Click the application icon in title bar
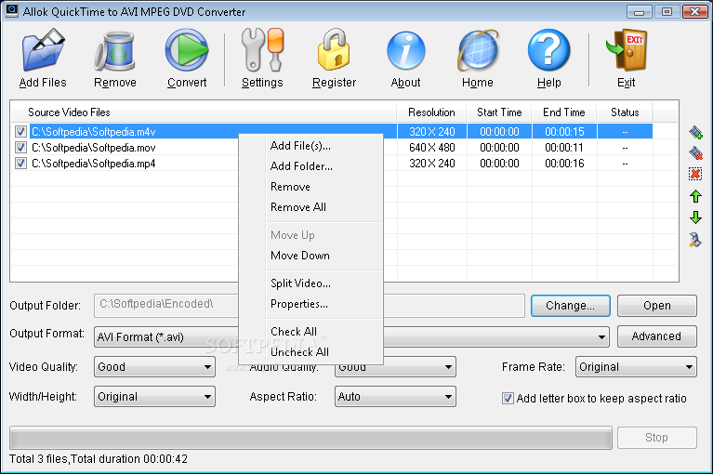 pyautogui.click(x=12, y=10)
